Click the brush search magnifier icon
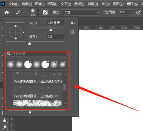Image resolution: width=143 pixels, height=131 pixels. (x=9, y=54)
